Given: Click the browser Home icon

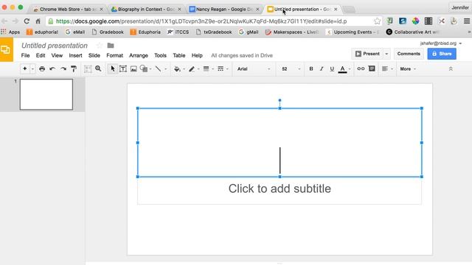Looking at the screenshot, I should click(x=38, y=21).
